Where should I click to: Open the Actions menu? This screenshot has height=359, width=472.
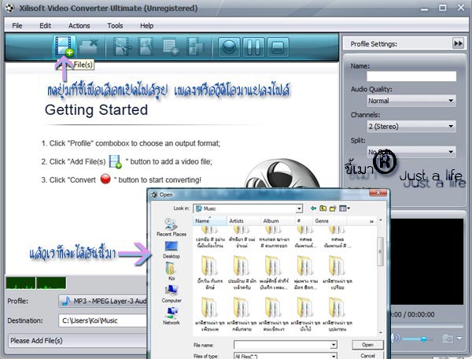click(79, 26)
